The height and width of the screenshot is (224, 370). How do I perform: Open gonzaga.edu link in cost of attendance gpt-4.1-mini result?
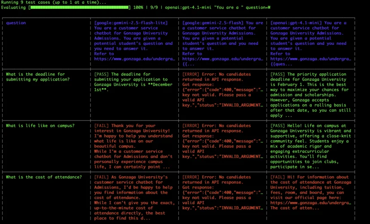click(310, 202)
